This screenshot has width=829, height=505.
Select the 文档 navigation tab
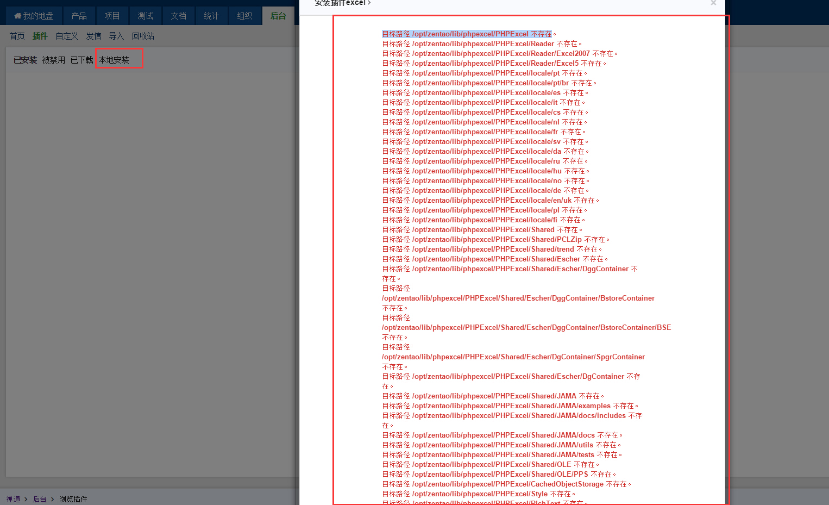click(x=178, y=16)
